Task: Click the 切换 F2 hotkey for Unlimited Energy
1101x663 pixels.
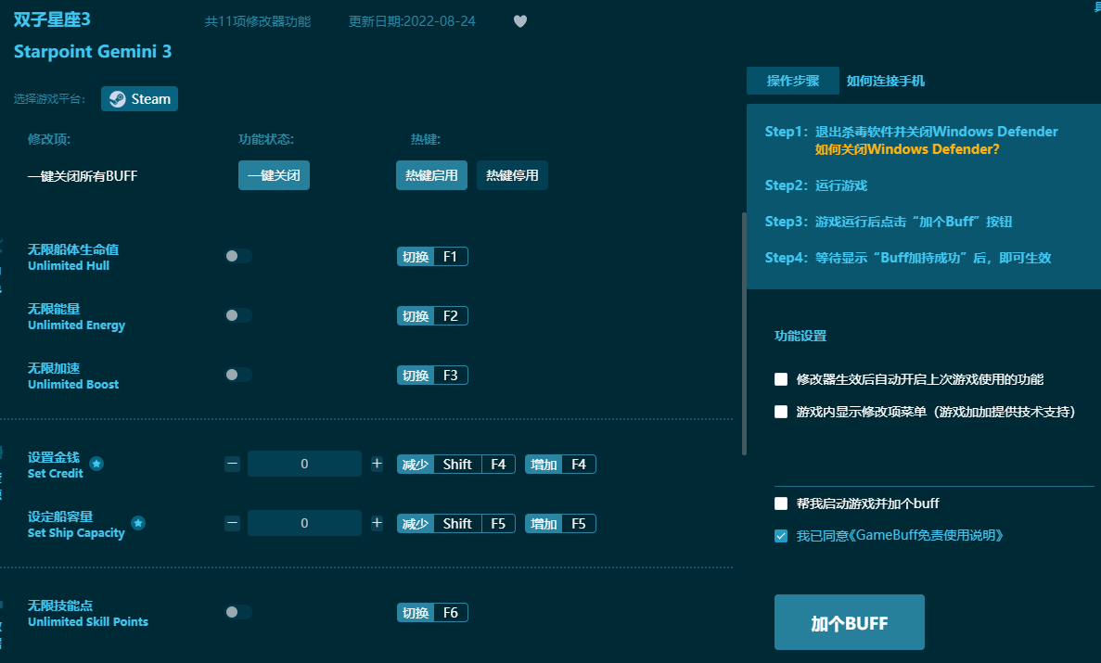Action: pos(432,316)
